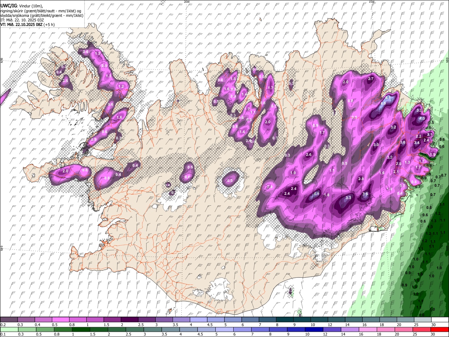Click the '3.3' snowfall value on the map
Screen dimensions: 449x337
pyautogui.click(x=348, y=198)
